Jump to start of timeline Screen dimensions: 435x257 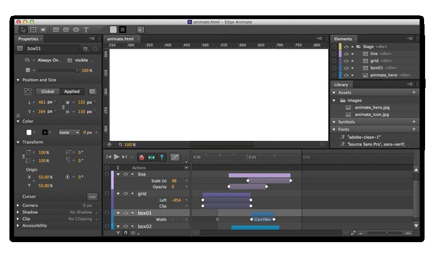(x=109, y=157)
